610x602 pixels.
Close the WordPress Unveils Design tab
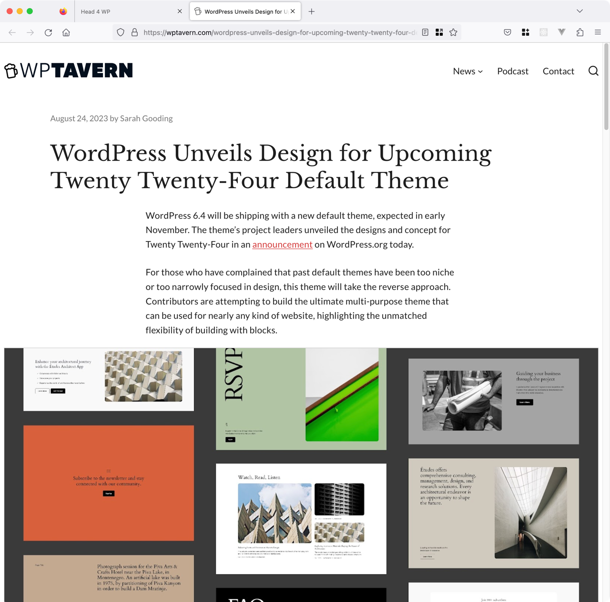click(x=293, y=11)
